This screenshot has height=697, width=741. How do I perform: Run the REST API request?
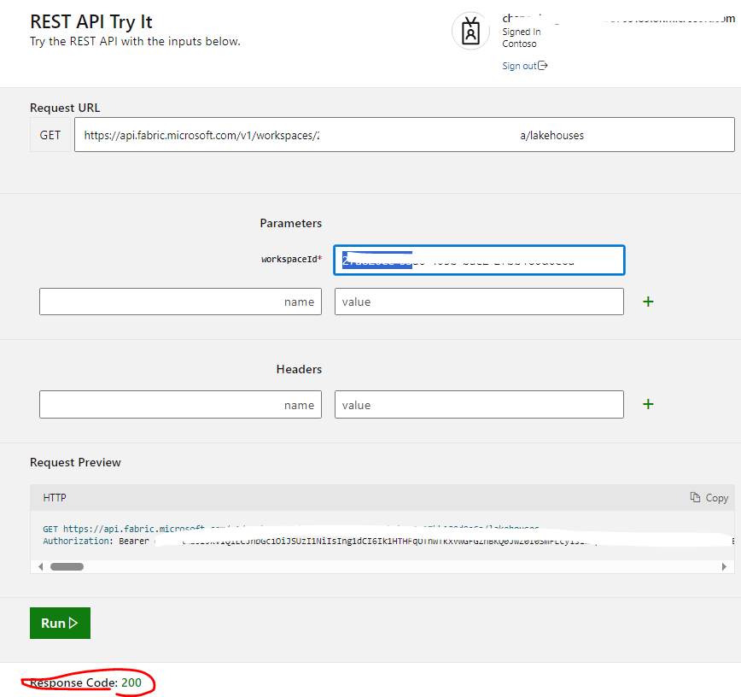click(x=60, y=623)
